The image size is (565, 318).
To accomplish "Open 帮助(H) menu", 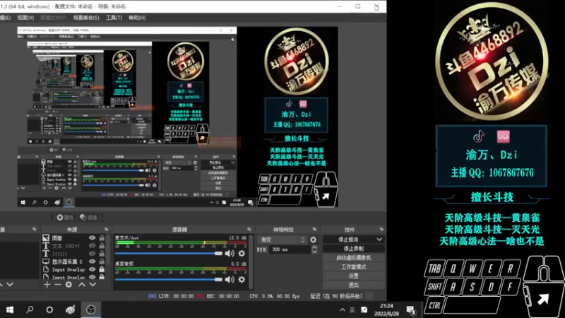I will (137, 18).
